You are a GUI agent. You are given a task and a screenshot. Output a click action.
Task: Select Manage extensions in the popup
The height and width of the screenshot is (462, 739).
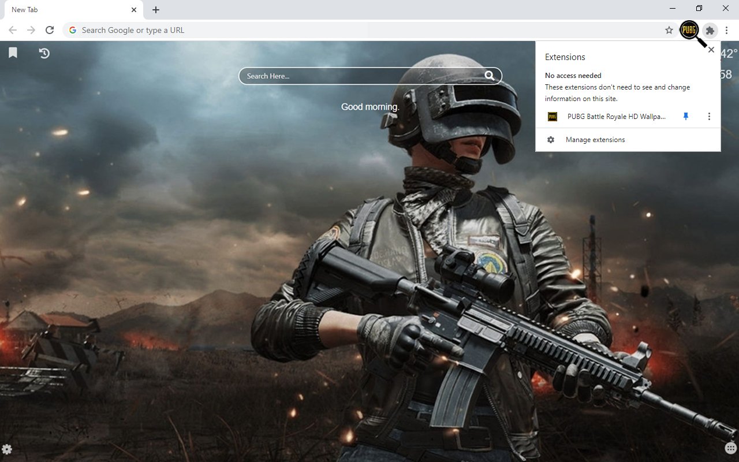tap(595, 139)
